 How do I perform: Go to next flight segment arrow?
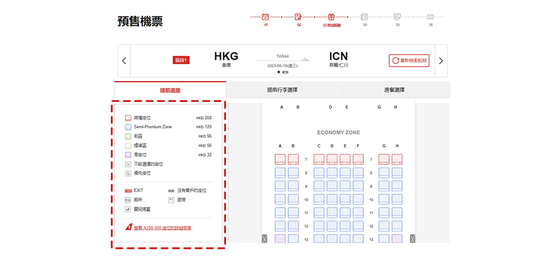tap(441, 61)
